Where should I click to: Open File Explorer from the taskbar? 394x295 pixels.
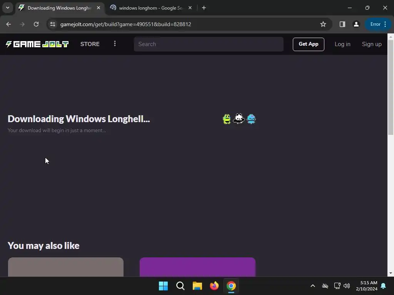(x=197, y=286)
